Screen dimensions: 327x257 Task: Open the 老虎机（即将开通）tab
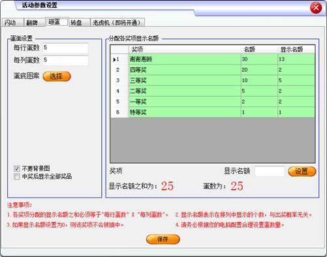117,22
